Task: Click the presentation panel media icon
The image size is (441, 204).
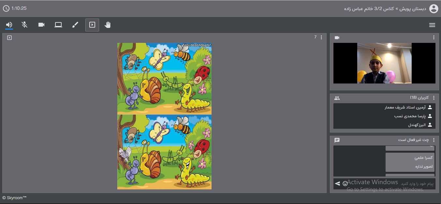Action: click(9, 38)
